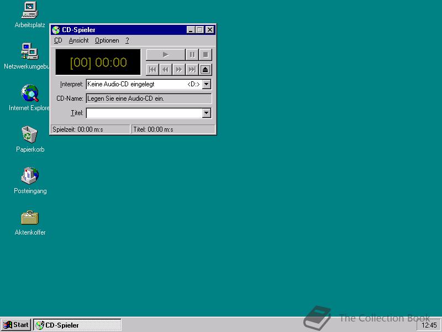The height and width of the screenshot is (332, 442).
Task: Pause playback in CD-Spieler
Action: pyautogui.click(x=192, y=54)
